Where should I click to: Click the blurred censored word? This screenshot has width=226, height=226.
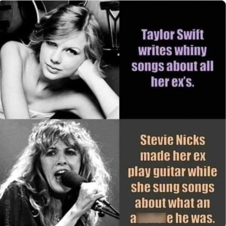pos(151,219)
